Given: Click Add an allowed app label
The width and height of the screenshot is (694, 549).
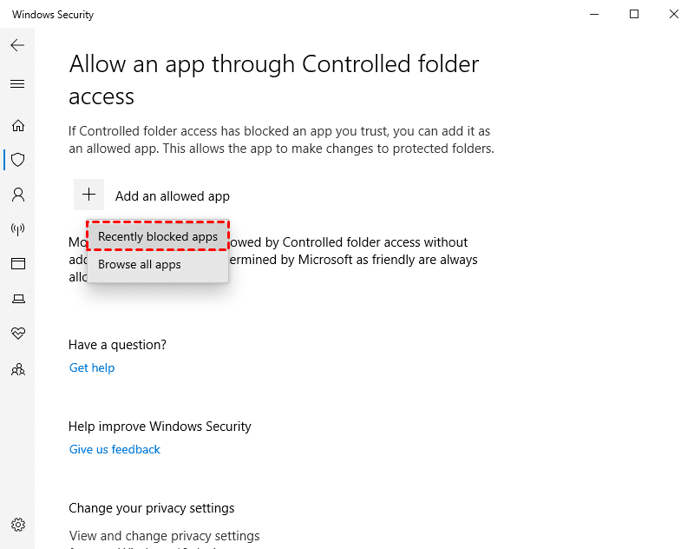Looking at the screenshot, I should pyautogui.click(x=173, y=196).
